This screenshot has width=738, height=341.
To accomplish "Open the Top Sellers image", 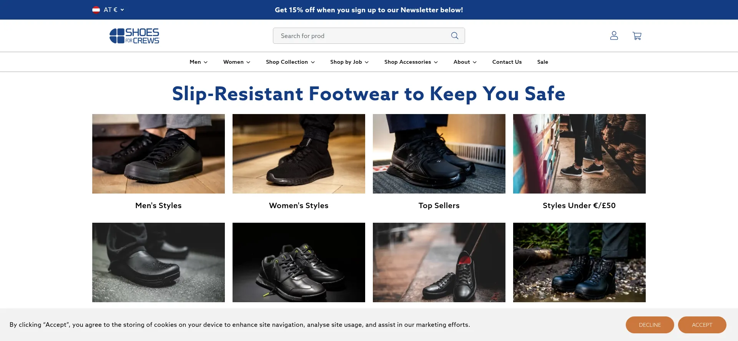I will [x=439, y=154].
